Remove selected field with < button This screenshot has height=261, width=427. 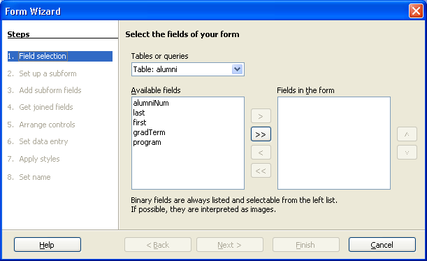click(261, 153)
